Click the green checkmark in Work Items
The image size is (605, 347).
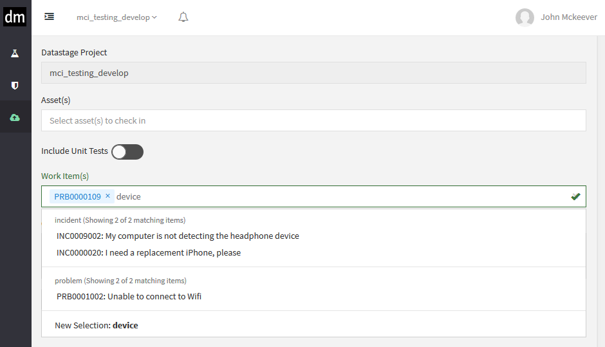575,196
